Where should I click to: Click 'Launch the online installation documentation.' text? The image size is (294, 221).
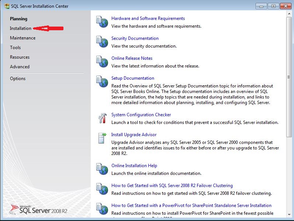pos(156,173)
